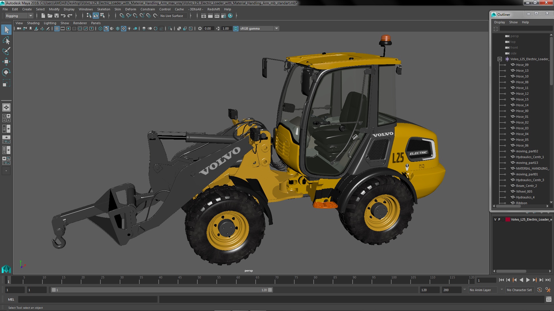Select the Lasso tool

coord(6,41)
